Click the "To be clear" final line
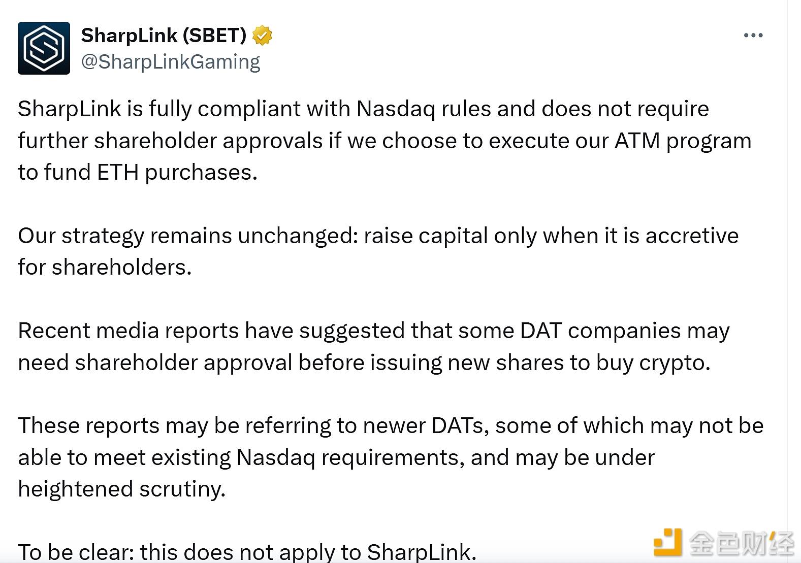Image resolution: width=801 pixels, height=563 pixels. pos(247,552)
